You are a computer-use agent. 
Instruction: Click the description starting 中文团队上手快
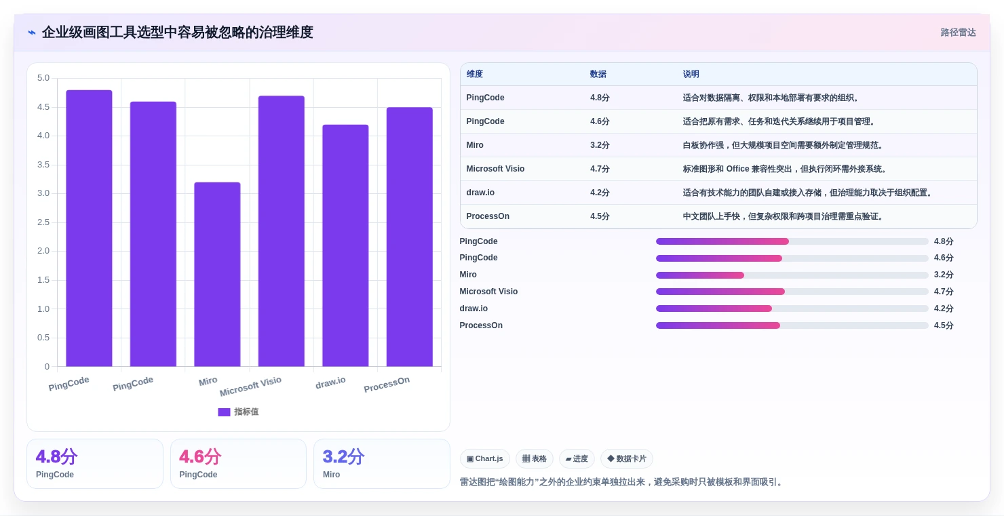pyautogui.click(x=785, y=216)
